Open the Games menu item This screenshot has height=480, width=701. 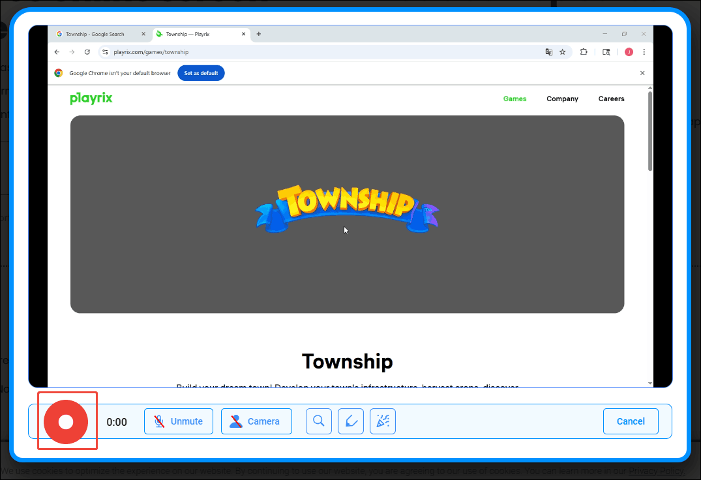515,98
